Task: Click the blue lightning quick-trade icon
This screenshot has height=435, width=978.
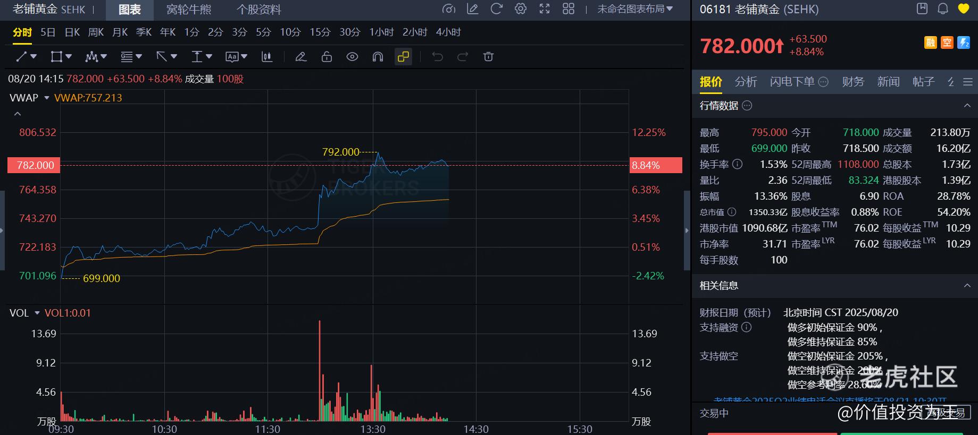Action: click(x=963, y=42)
